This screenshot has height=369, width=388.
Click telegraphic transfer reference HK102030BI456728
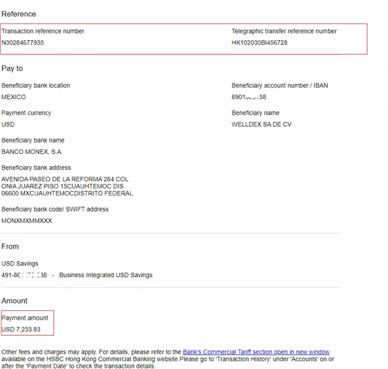tap(259, 43)
